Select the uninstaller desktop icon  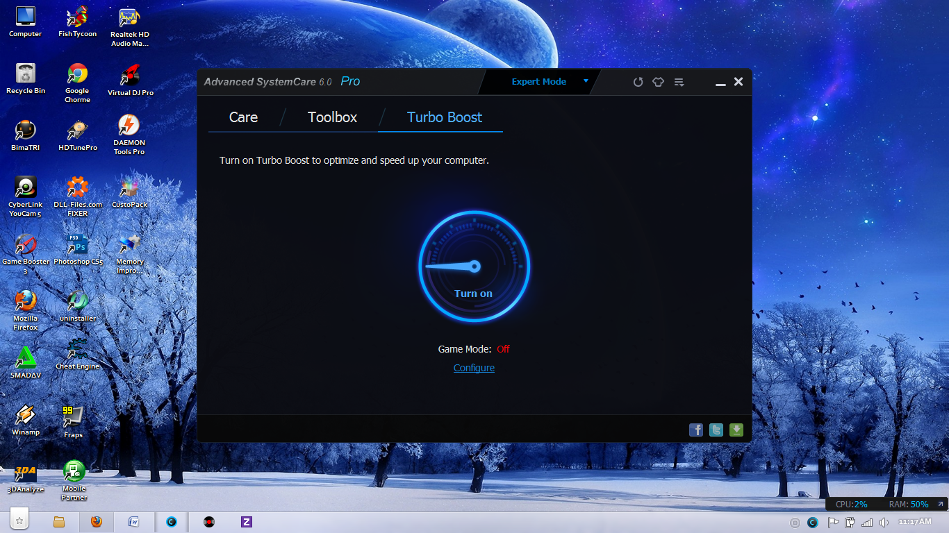point(78,306)
